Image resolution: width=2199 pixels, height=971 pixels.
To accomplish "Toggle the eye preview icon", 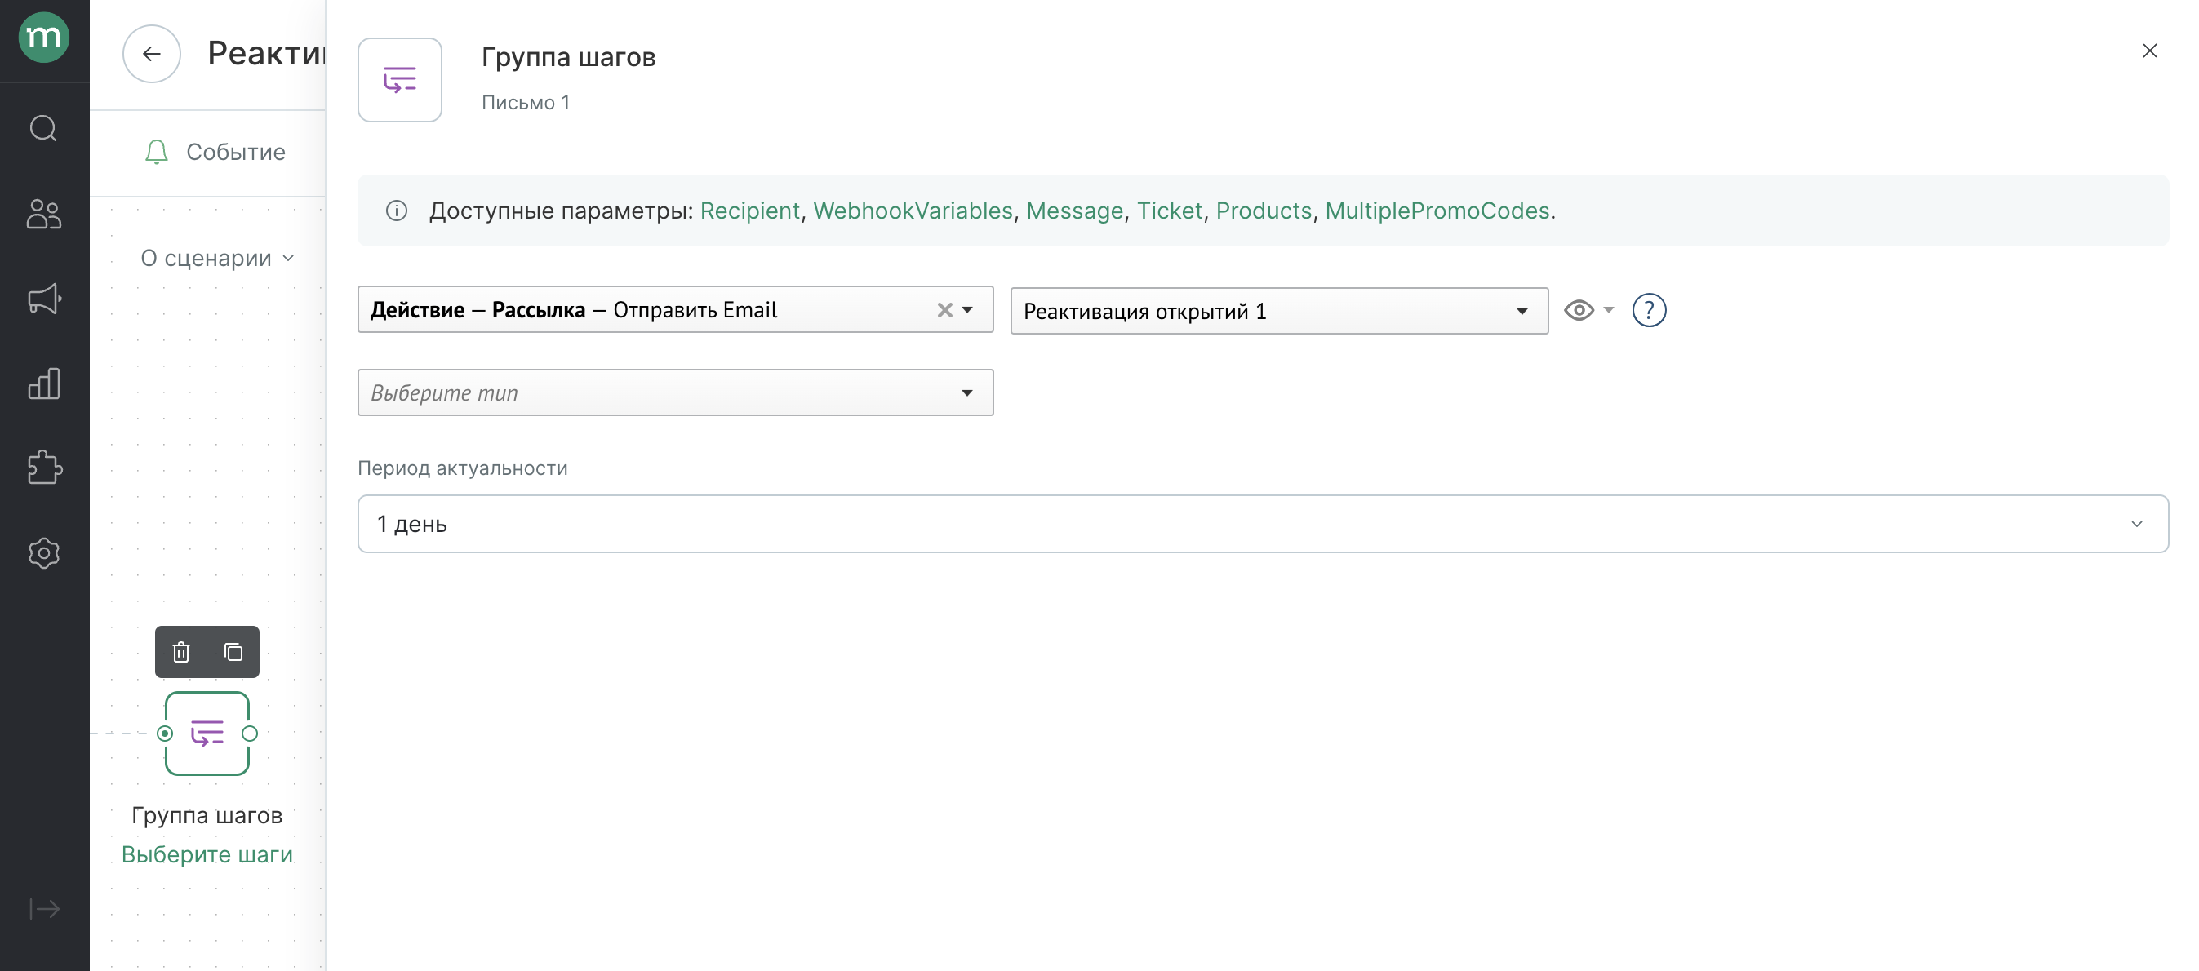I will [x=1579, y=311].
